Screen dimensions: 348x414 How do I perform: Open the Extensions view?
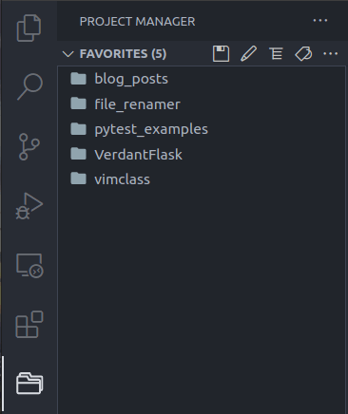[x=29, y=325]
